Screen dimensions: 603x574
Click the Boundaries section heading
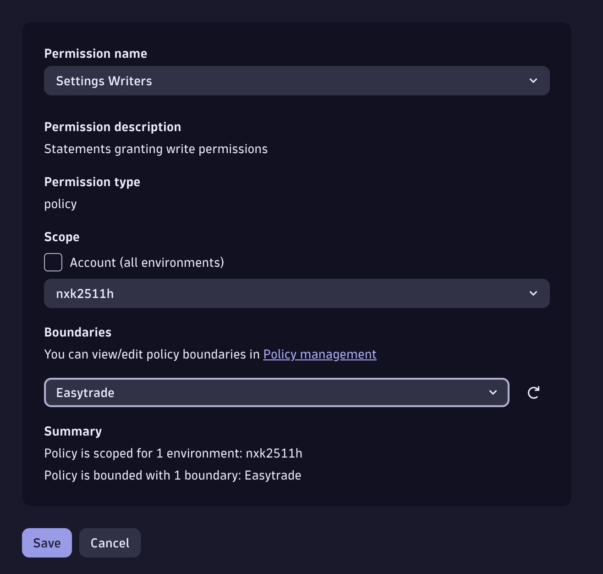tap(78, 332)
